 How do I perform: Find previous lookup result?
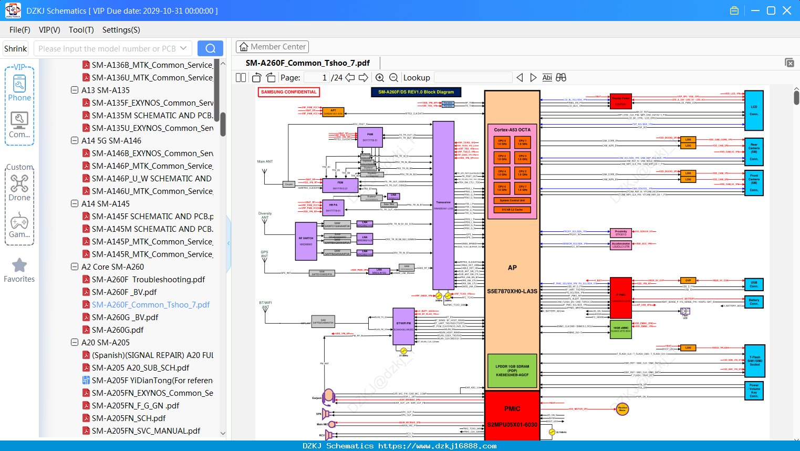[x=520, y=78]
